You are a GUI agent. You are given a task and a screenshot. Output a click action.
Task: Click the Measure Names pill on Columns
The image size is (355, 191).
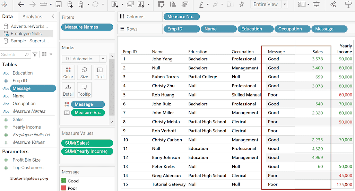click(182, 17)
